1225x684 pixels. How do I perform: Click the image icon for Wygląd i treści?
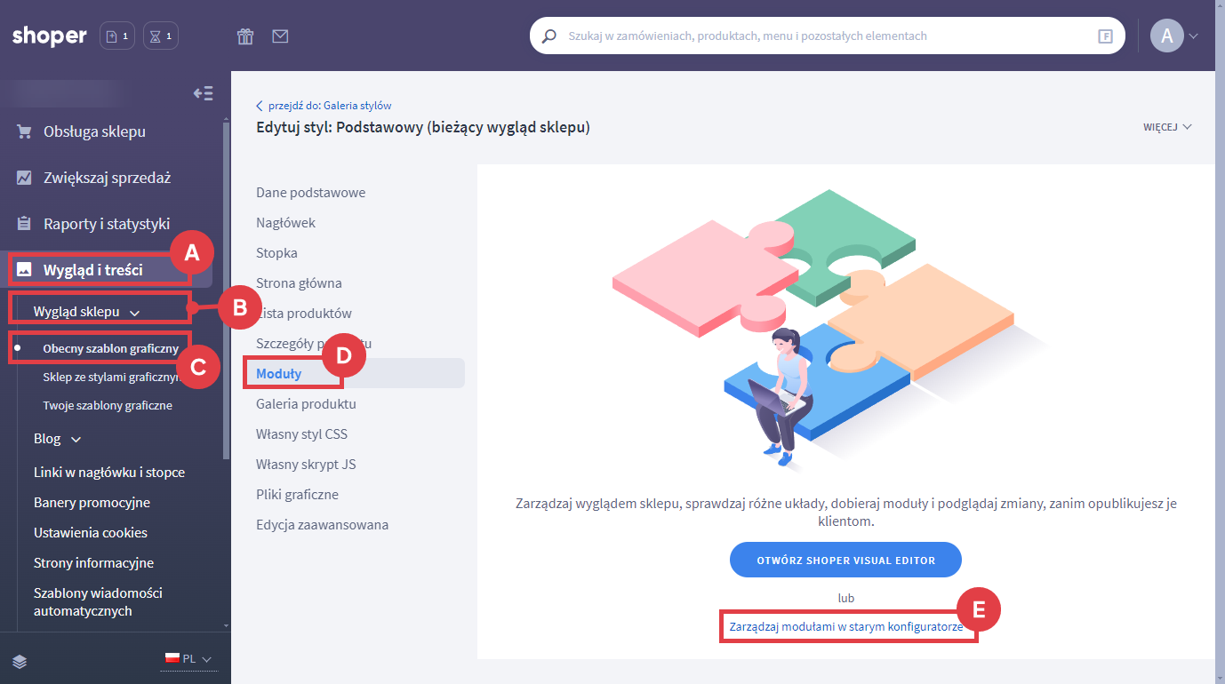pyautogui.click(x=24, y=269)
